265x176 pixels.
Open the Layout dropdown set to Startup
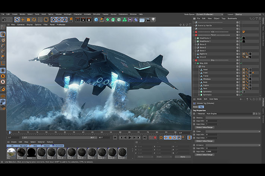248,14
